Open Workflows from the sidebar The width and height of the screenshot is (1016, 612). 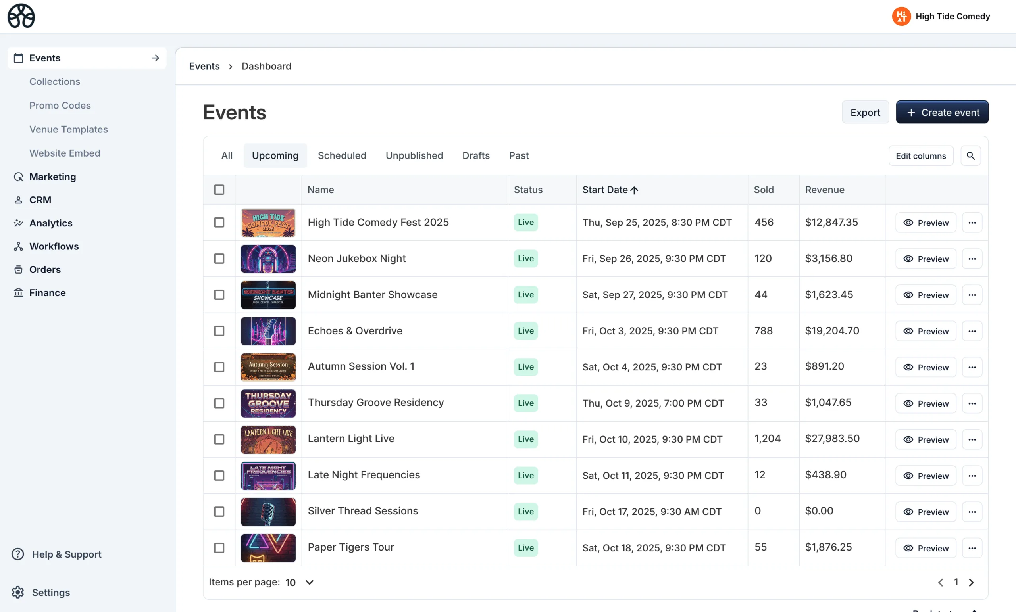pyautogui.click(x=54, y=246)
